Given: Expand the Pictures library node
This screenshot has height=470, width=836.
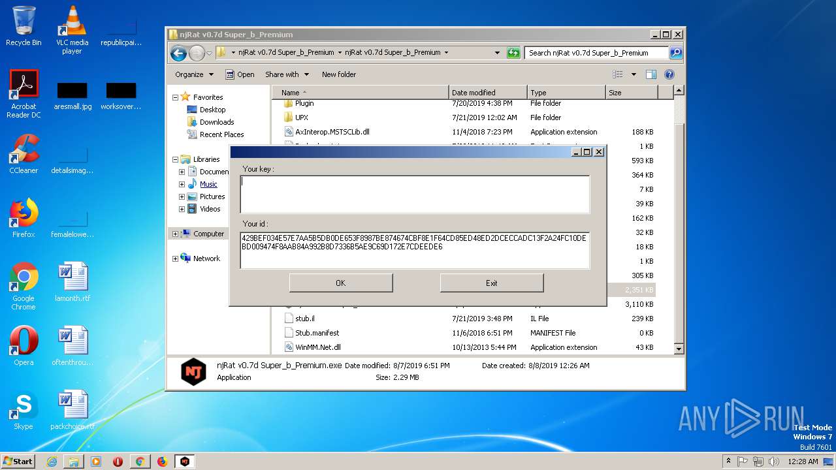Looking at the screenshot, I should click(182, 196).
